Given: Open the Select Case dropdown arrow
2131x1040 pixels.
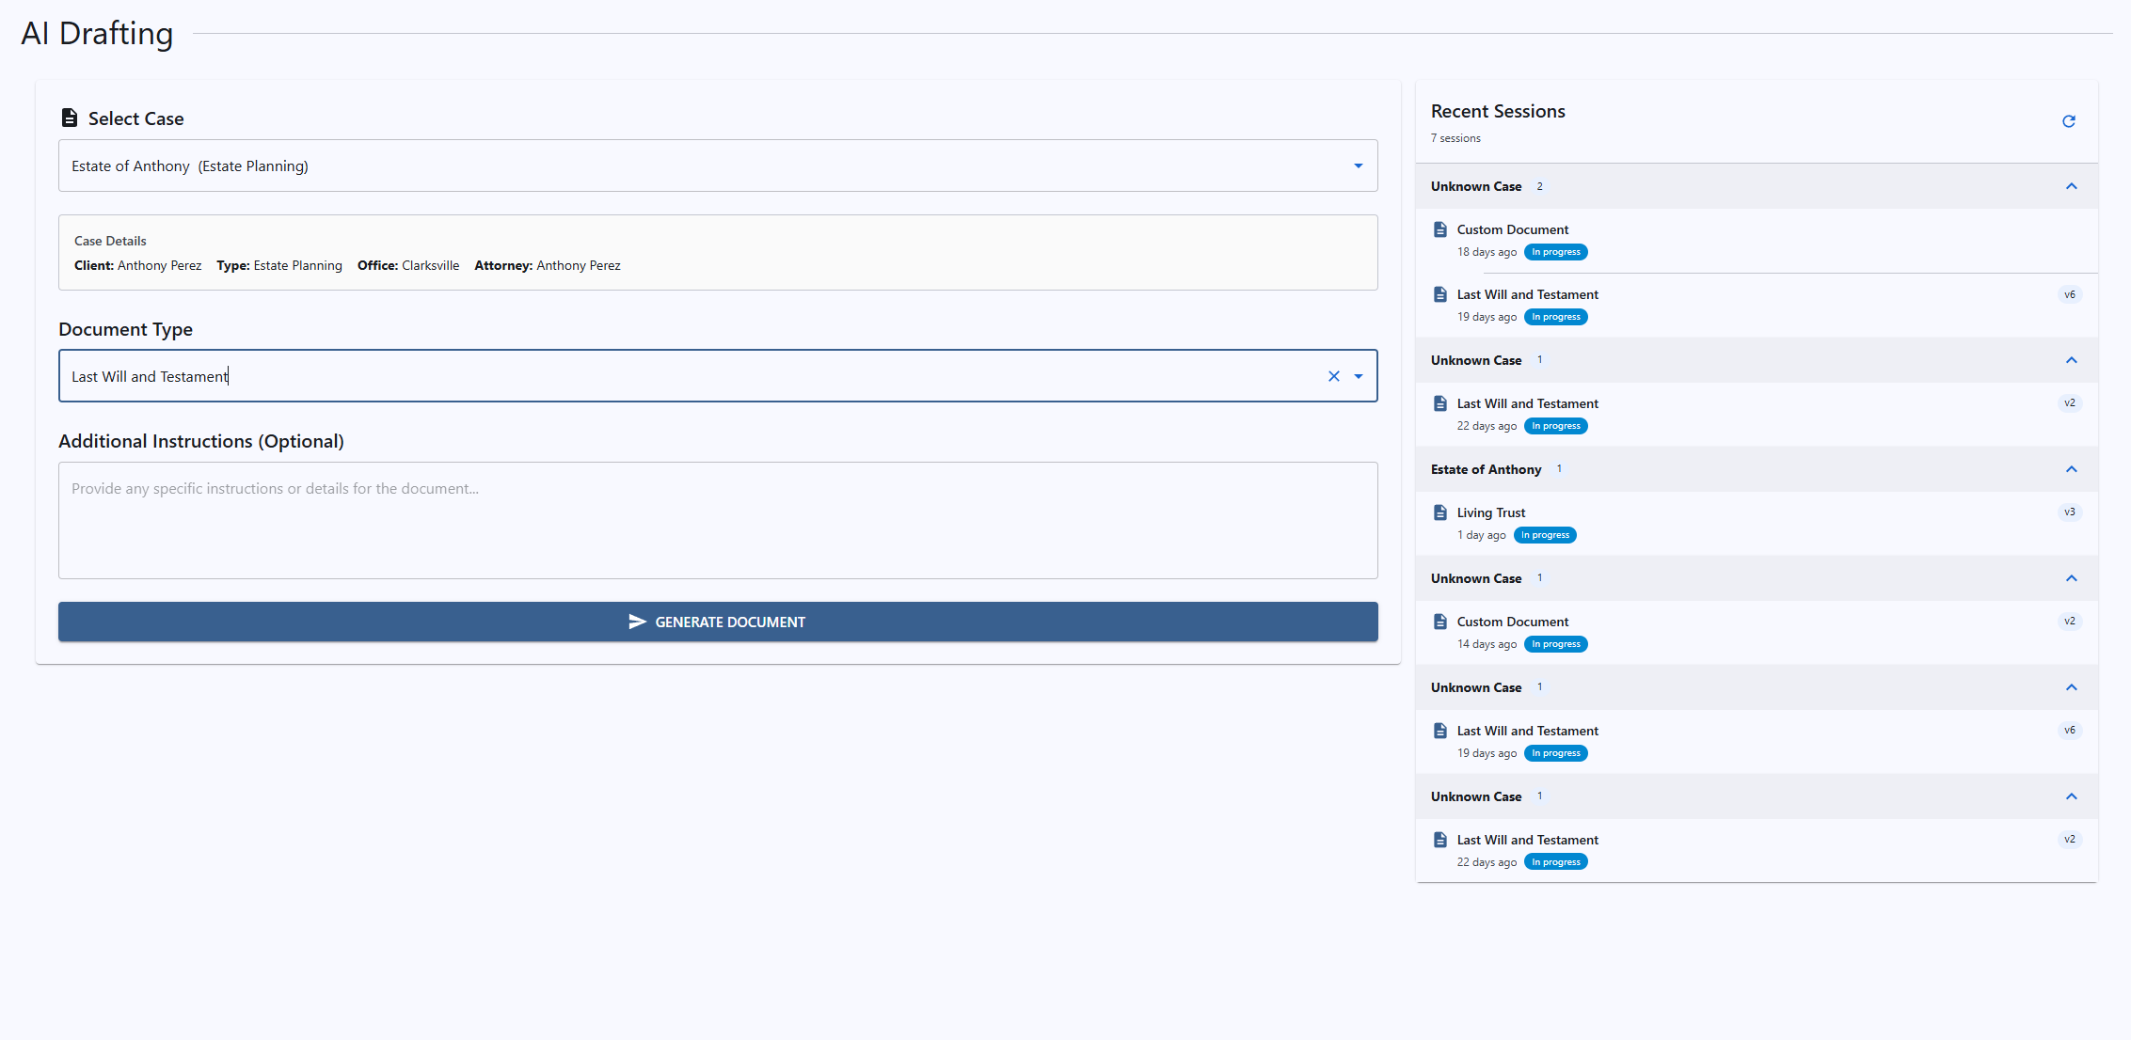Looking at the screenshot, I should pos(1358,166).
